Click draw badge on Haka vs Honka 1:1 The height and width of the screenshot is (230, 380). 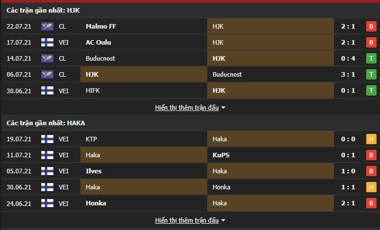point(371,187)
